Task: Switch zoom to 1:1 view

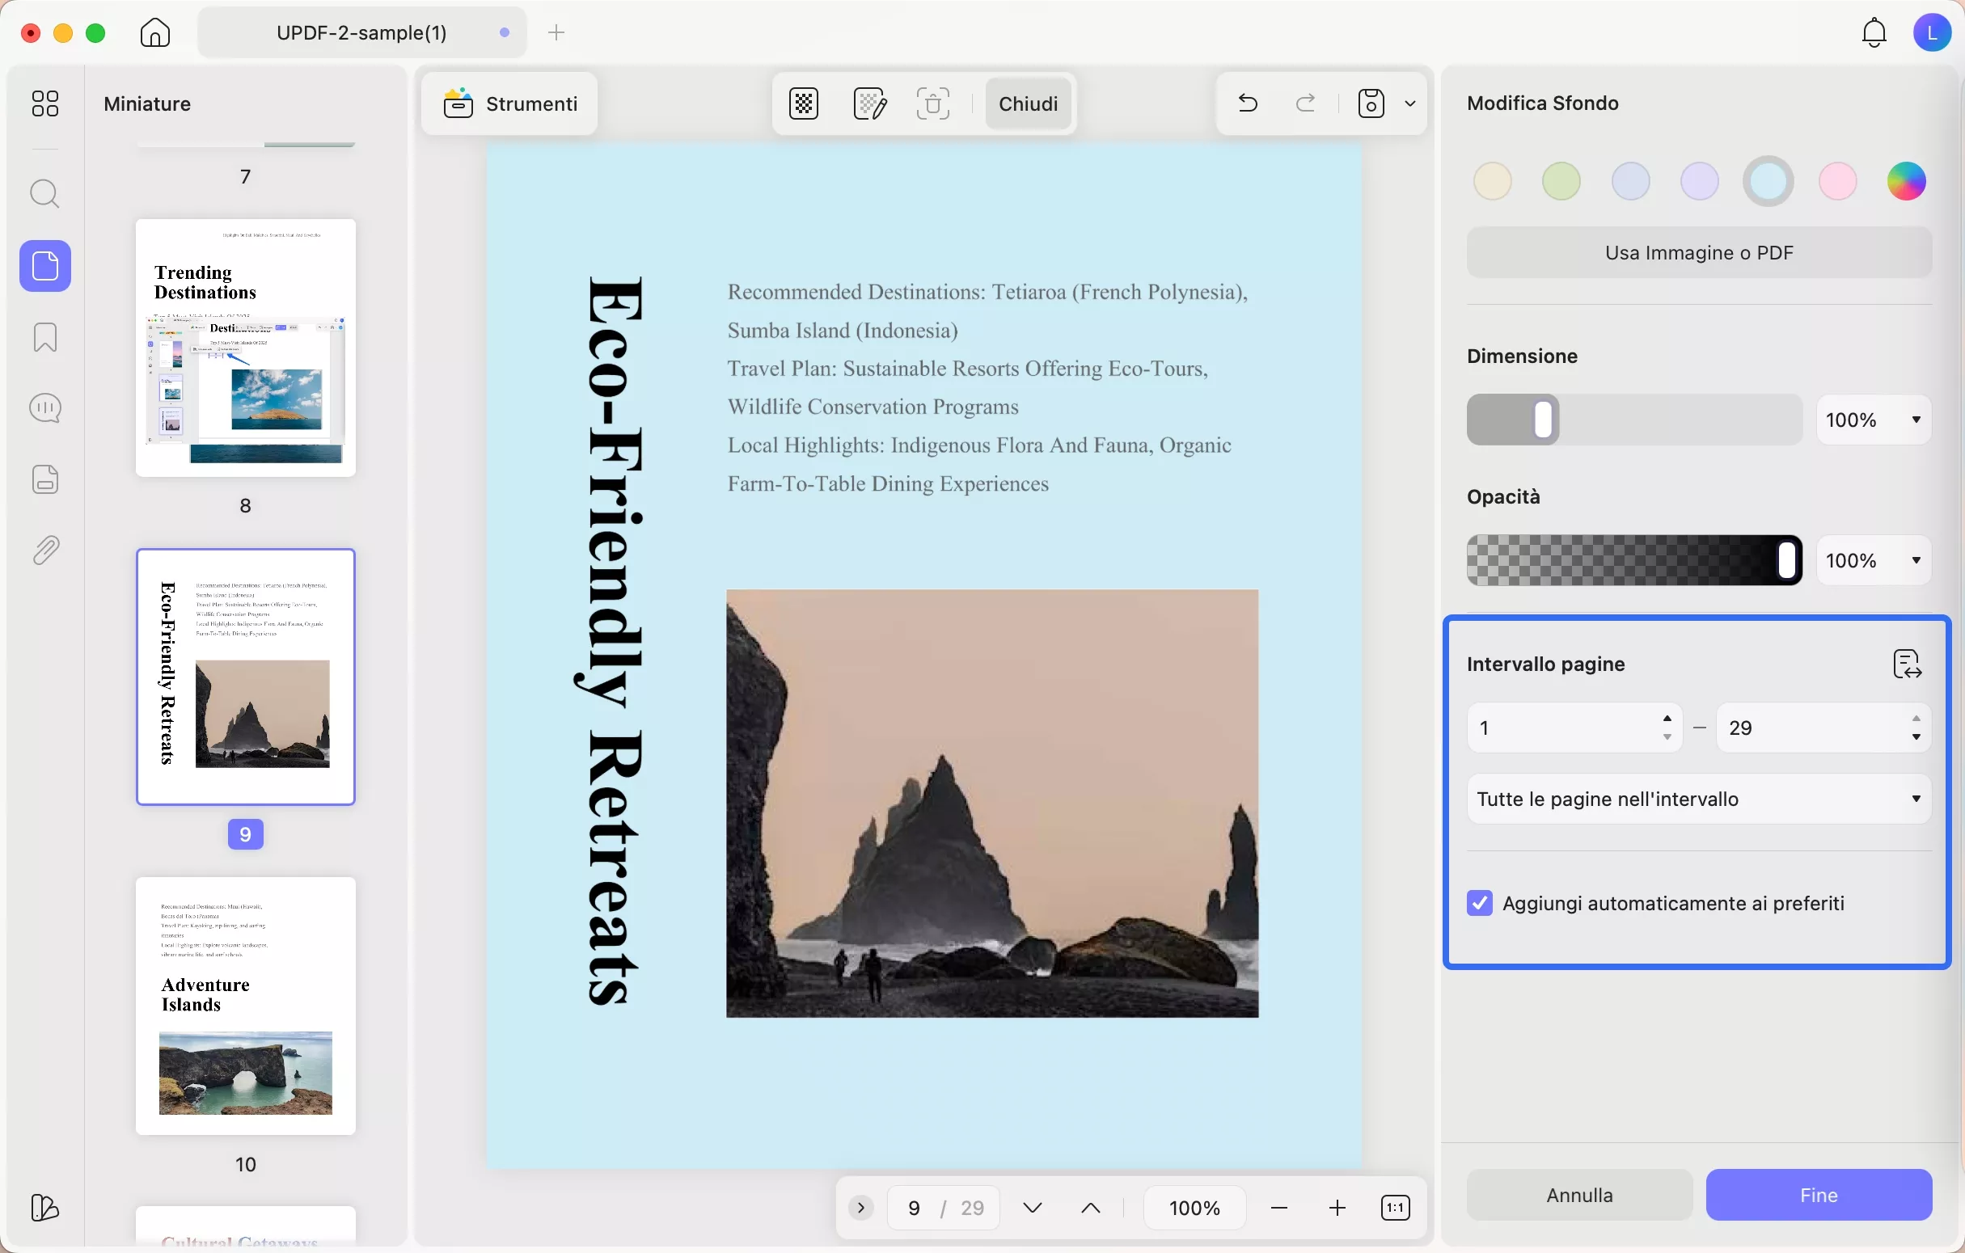Action: 1397,1207
